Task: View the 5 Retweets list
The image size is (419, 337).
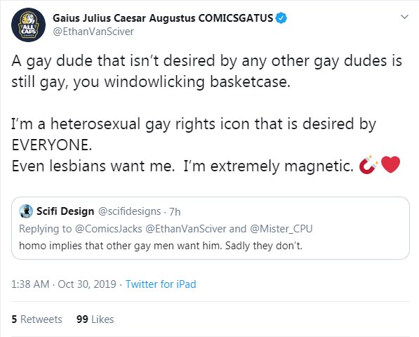Action: coord(36,319)
